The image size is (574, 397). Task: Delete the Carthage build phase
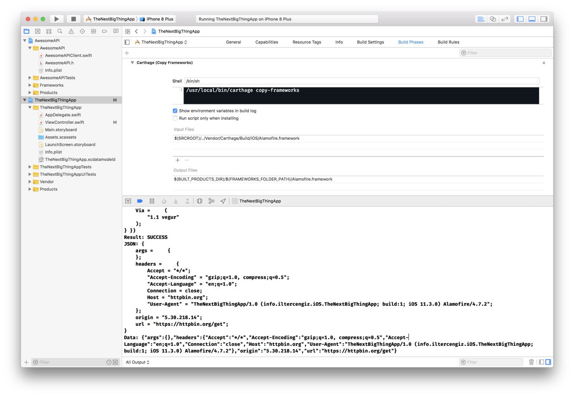click(544, 63)
